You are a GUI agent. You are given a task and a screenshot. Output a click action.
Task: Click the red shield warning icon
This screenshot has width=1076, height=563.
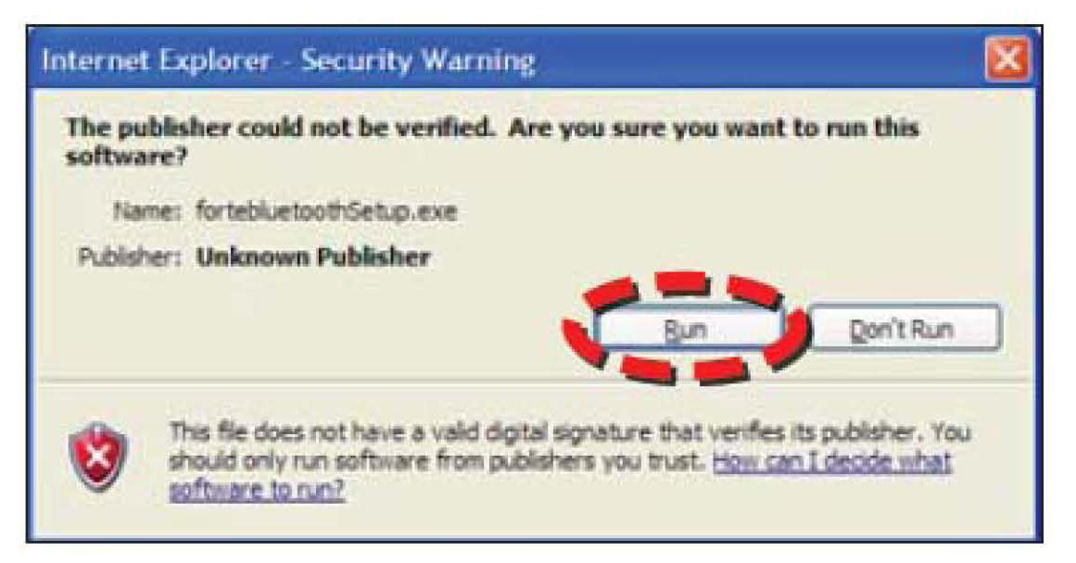coord(98,457)
